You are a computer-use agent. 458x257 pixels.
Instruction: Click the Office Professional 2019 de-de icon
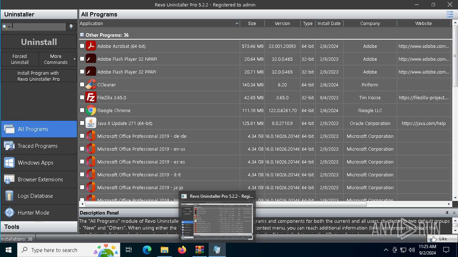pyautogui.click(x=91, y=136)
